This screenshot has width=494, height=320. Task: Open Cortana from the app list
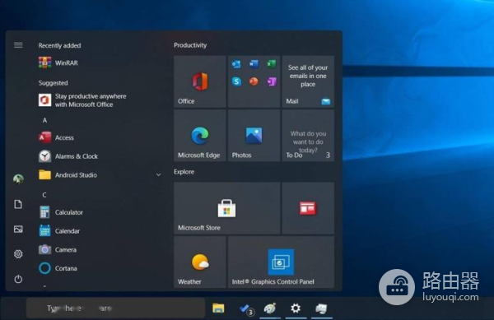tap(58, 268)
